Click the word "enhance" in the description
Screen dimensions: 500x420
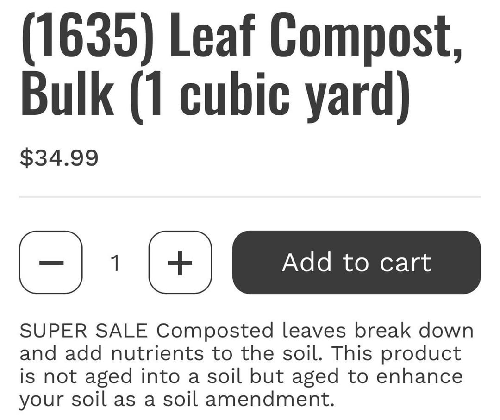click(x=419, y=376)
